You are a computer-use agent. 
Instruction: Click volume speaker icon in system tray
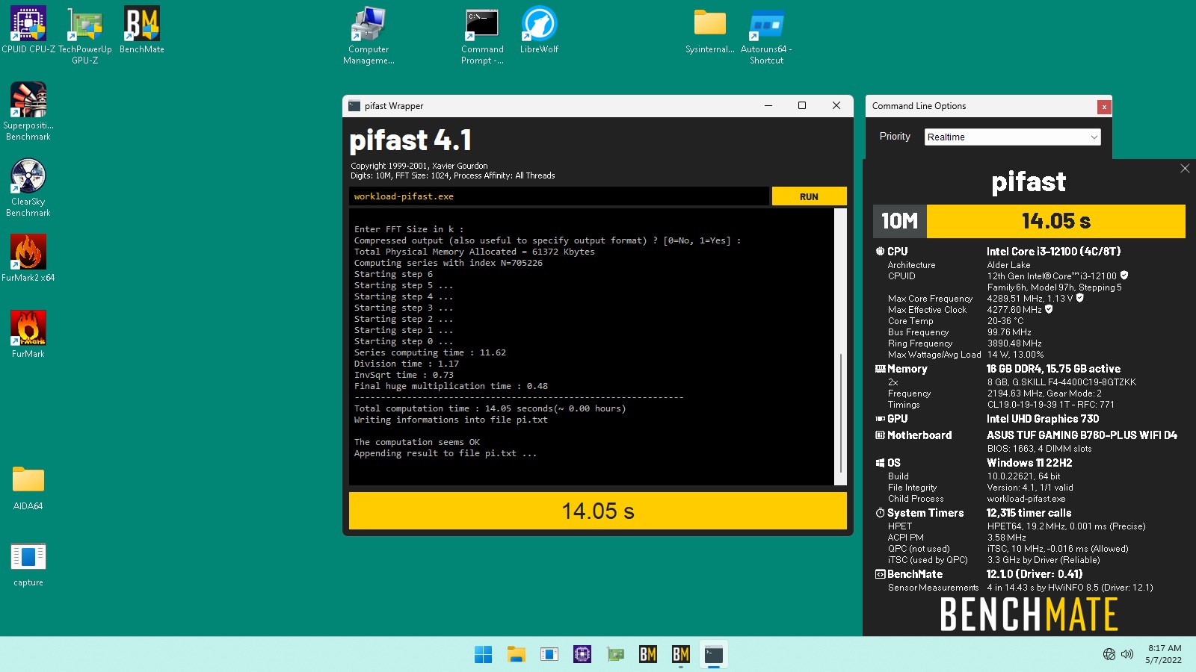1127,655
